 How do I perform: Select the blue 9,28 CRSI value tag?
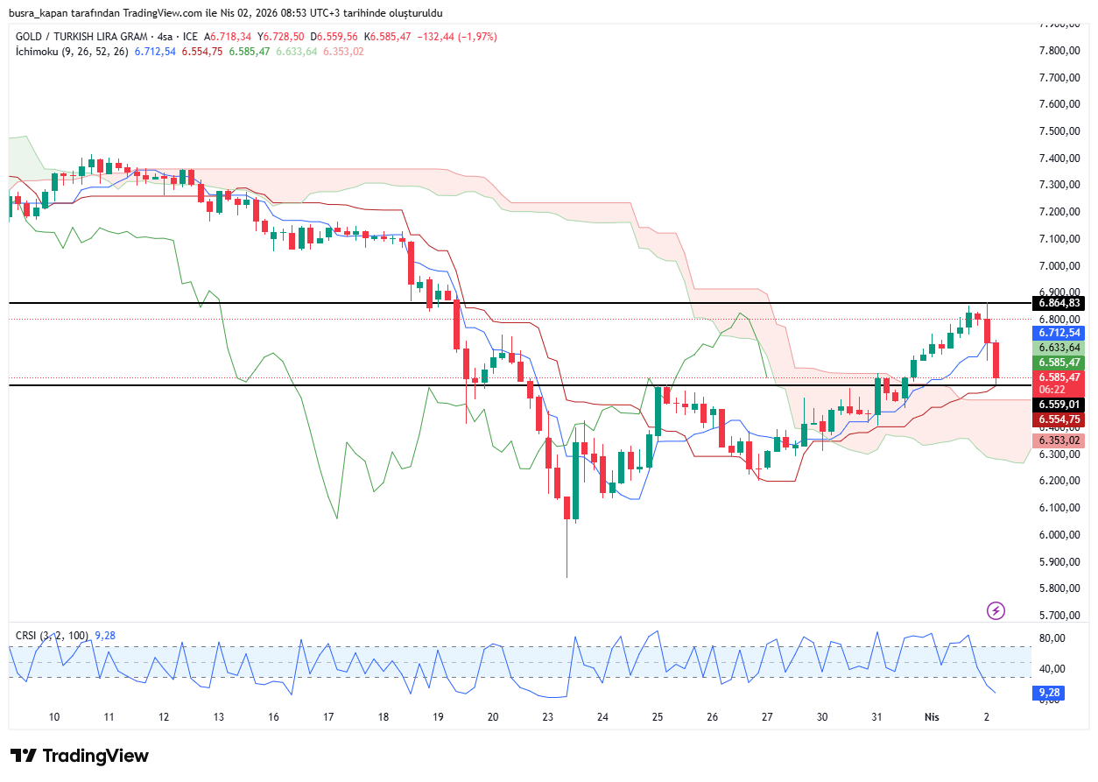point(1050,692)
